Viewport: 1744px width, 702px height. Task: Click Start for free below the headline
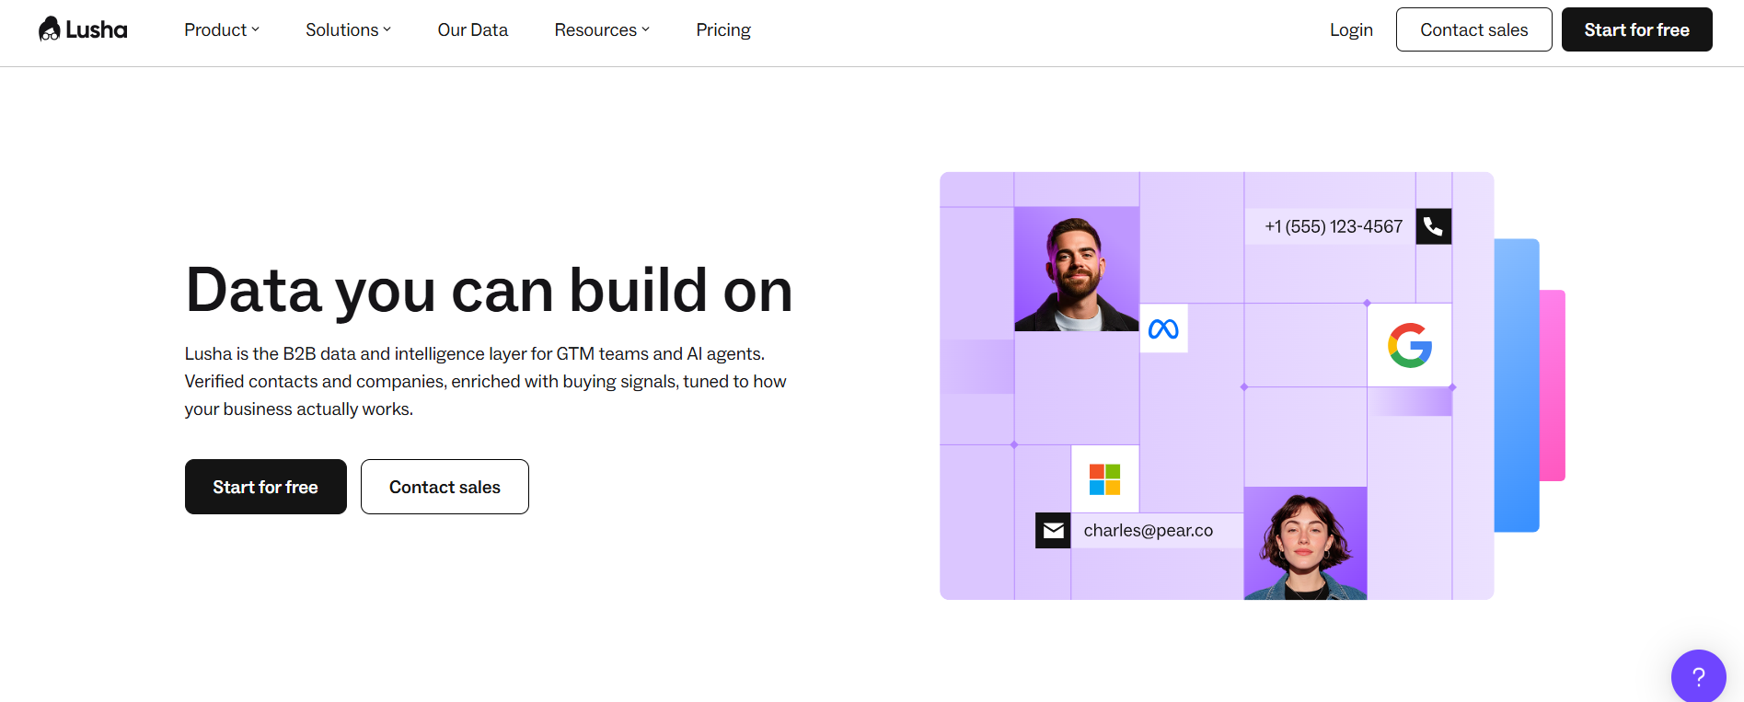[x=266, y=487]
